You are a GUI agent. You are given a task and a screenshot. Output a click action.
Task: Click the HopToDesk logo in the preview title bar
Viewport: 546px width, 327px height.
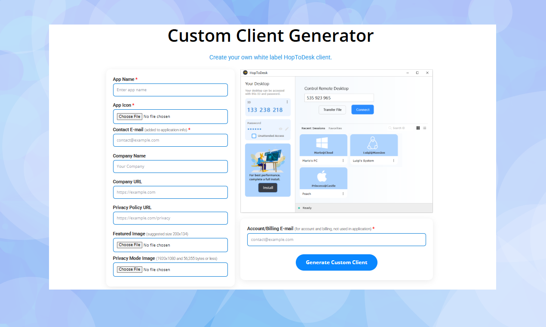click(x=245, y=73)
